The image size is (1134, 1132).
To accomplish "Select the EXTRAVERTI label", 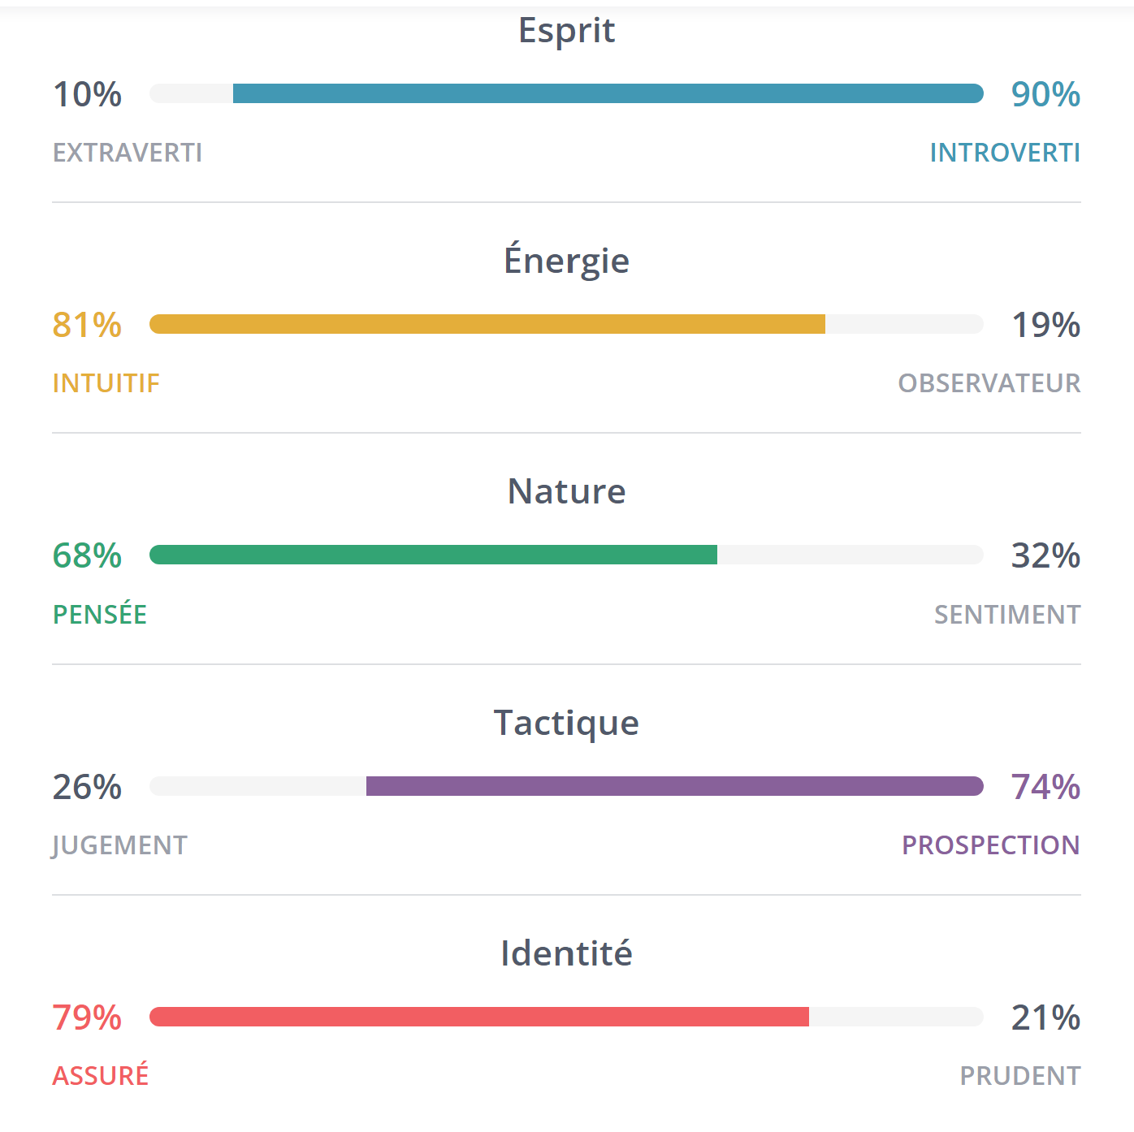I will tap(128, 153).
